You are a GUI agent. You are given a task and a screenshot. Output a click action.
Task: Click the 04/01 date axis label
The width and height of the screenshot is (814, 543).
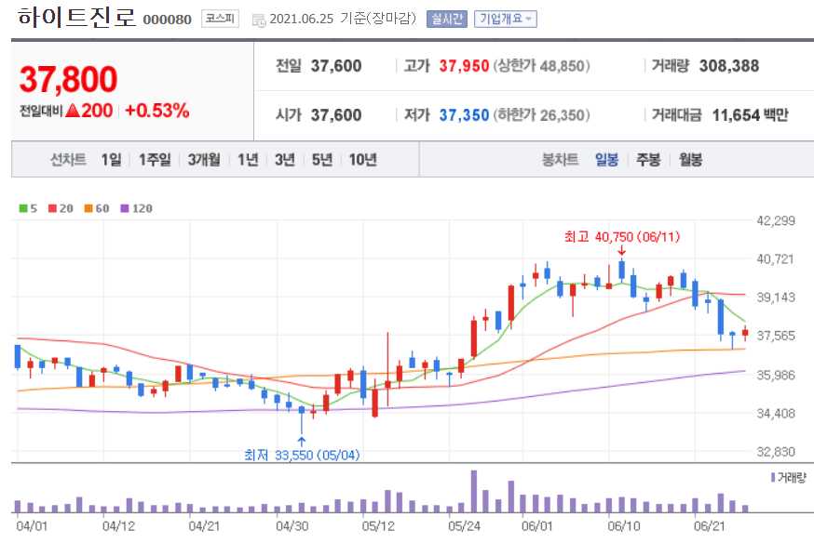tap(32, 526)
